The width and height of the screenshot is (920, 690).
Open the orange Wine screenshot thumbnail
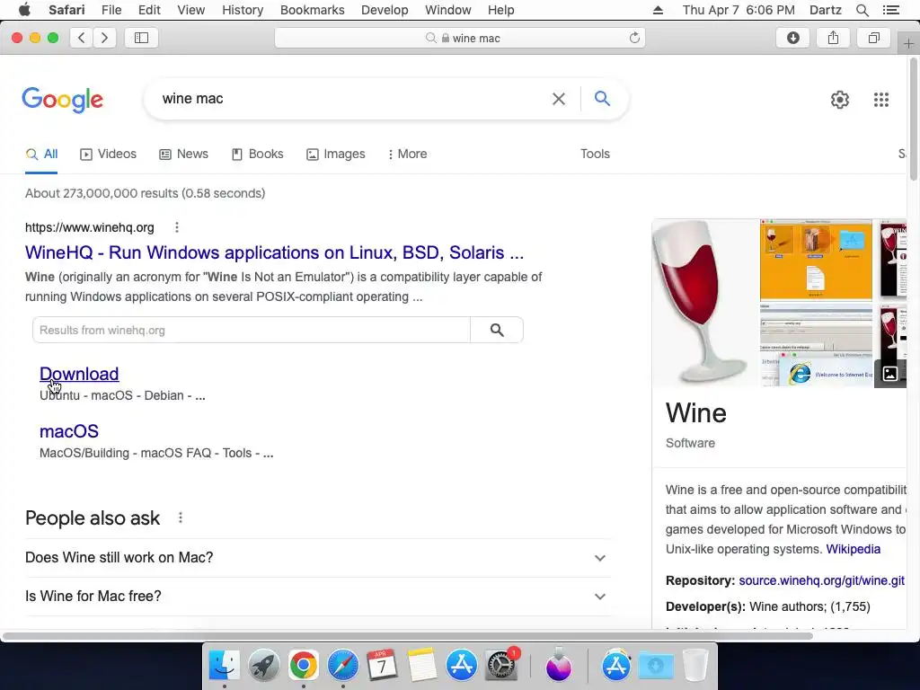coord(816,260)
